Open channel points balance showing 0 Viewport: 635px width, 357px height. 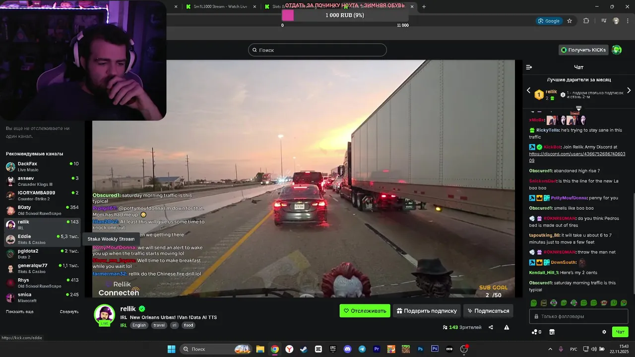click(536, 332)
